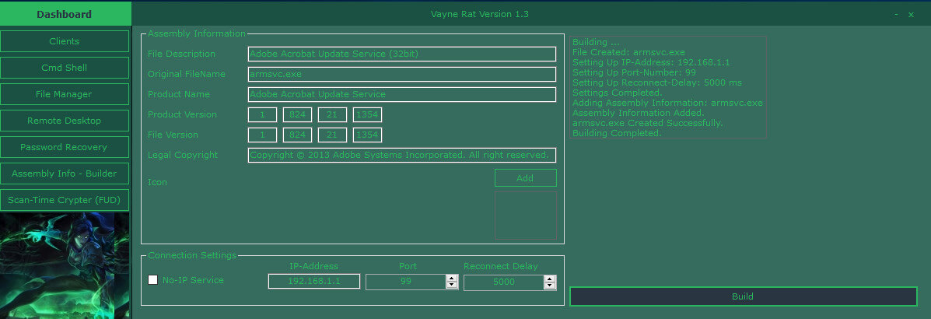Decrease the Port value with down arrow
The image size is (931, 319).
tap(452, 285)
